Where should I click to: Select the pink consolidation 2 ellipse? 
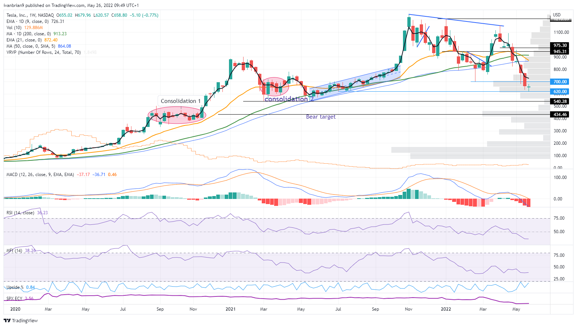click(x=275, y=87)
